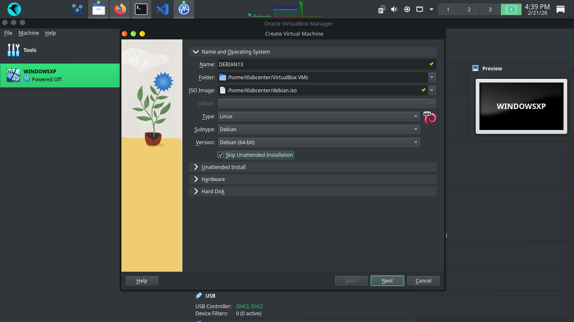
Task: Click the Cancel button
Action: coord(423,281)
